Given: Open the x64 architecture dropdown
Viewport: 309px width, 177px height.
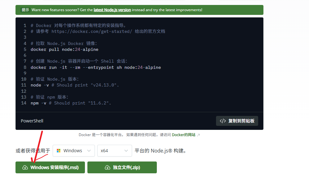Looking at the screenshot, I should tap(114, 151).
